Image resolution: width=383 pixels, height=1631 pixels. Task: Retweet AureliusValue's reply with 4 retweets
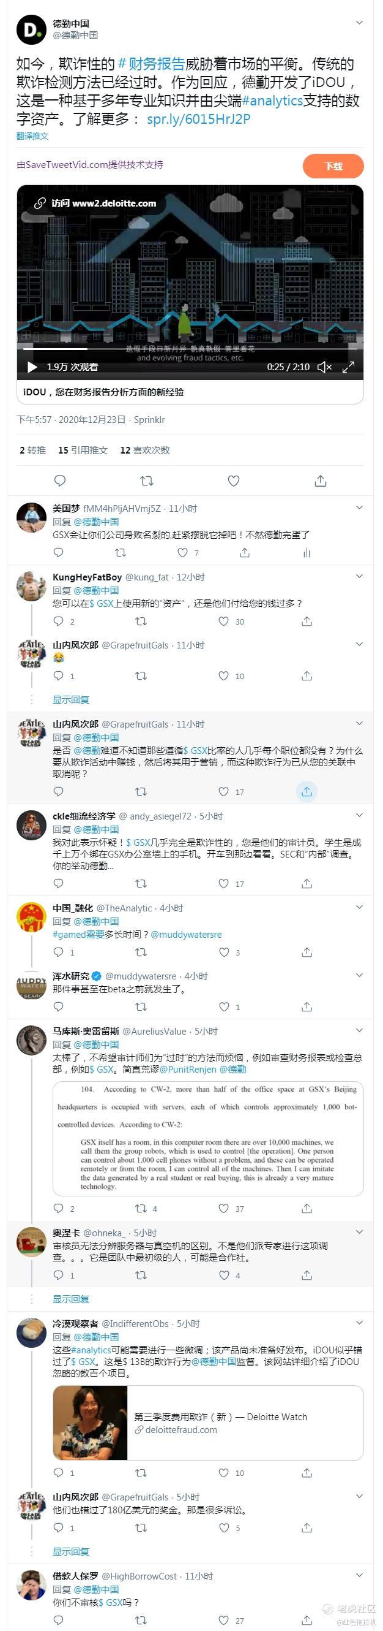click(x=141, y=1208)
